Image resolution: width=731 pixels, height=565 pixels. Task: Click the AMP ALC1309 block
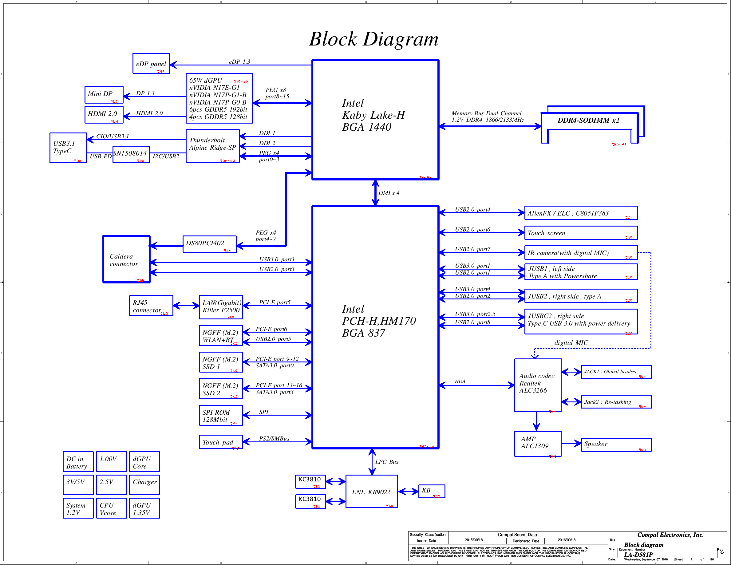(x=537, y=443)
